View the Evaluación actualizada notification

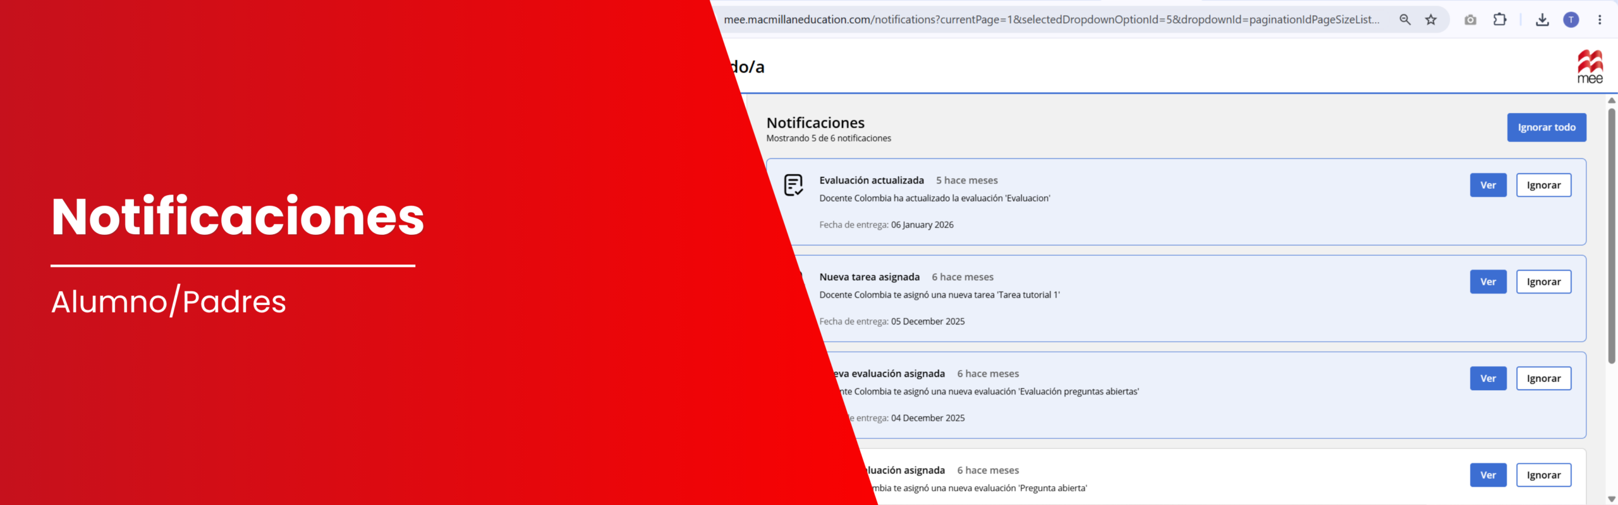[x=1488, y=185]
